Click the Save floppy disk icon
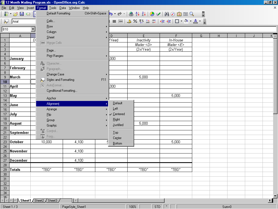The width and height of the screenshot is (278, 209). point(22,14)
